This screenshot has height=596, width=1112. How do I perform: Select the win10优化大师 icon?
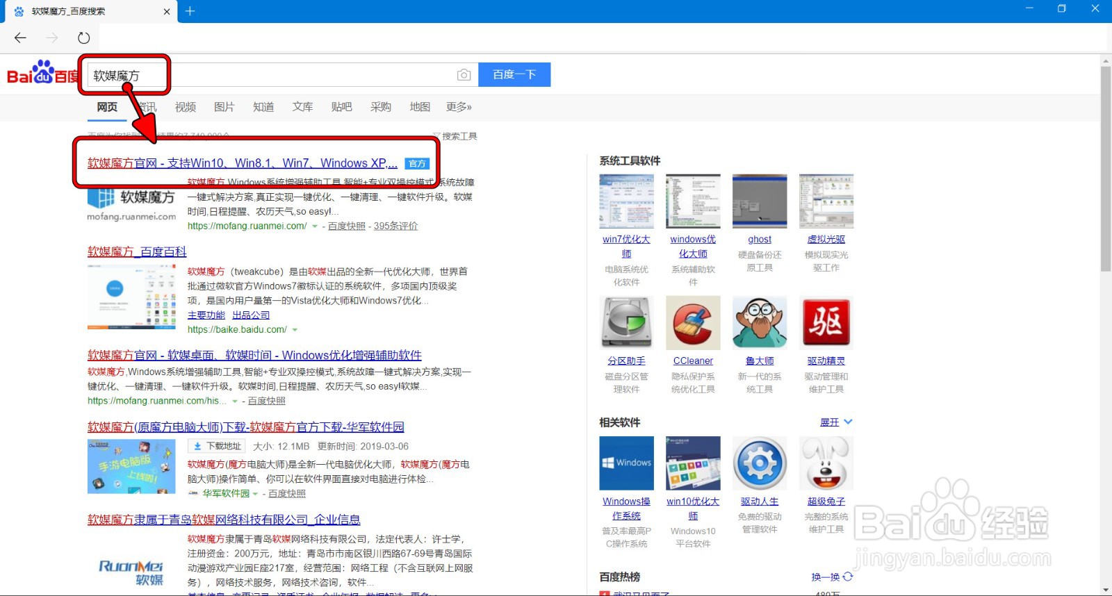point(693,463)
